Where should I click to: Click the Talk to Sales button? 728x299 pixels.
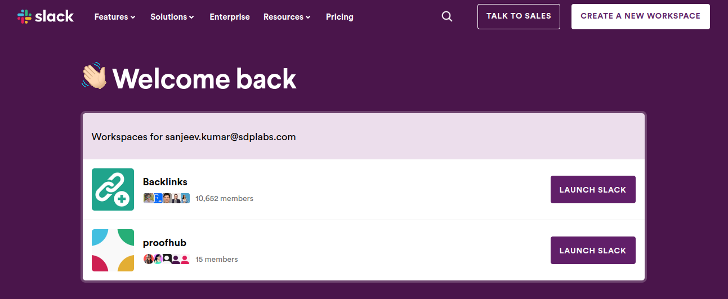click(519, 16)
